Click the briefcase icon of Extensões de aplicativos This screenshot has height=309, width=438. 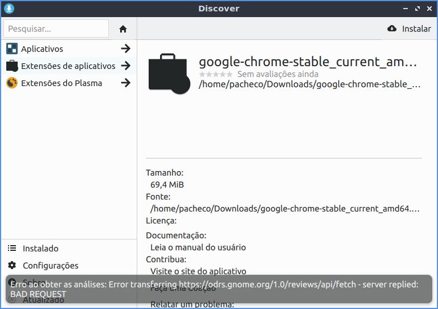coord(12,66)
